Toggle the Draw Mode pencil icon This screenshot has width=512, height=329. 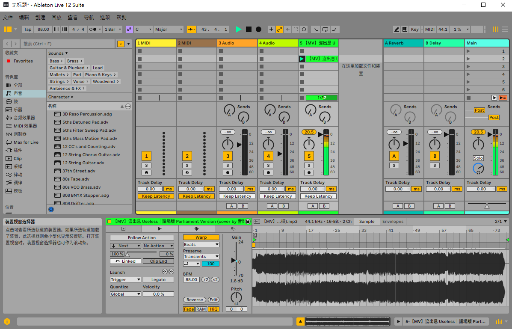[x=397, y=30]
